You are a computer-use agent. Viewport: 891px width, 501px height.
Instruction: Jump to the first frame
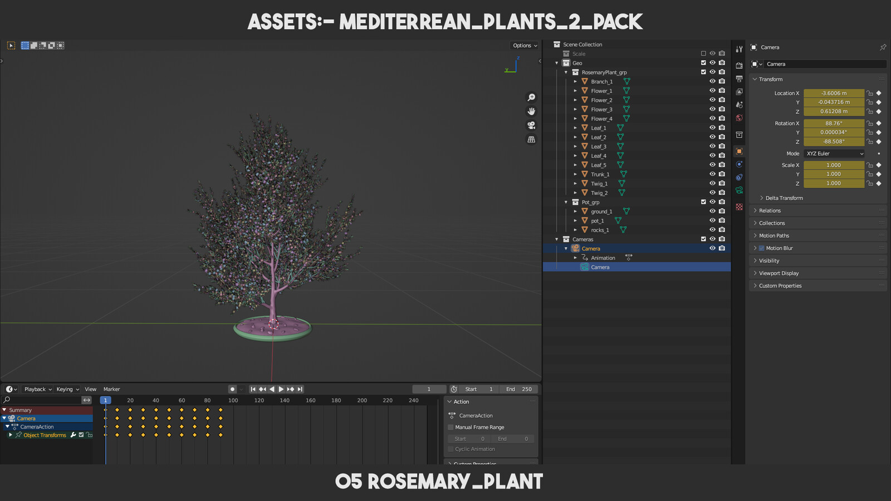pos(253,389)
